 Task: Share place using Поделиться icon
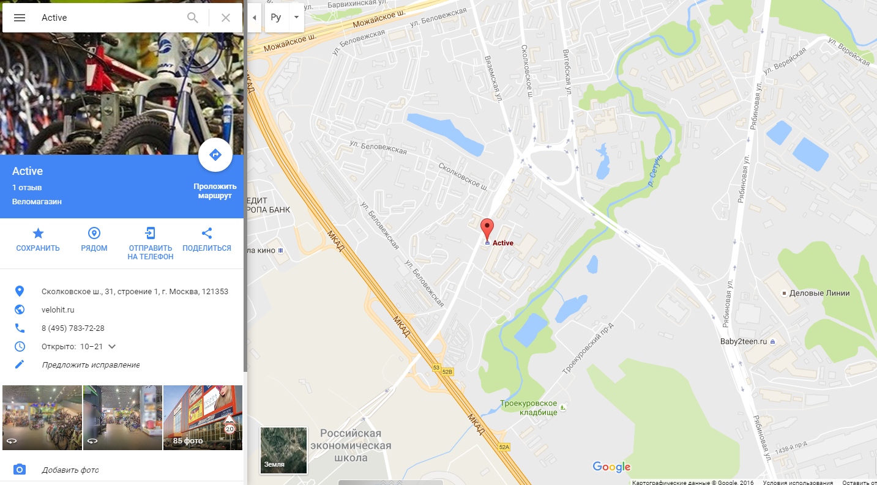(207, 239)
